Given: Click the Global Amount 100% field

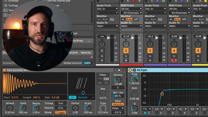Looking at the screenshot, I should pyautogui.click(x=87, y=63).
